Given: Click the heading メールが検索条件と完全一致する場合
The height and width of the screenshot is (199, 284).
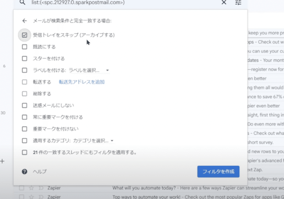Looking at the screenshot, I should click(72, 21).
